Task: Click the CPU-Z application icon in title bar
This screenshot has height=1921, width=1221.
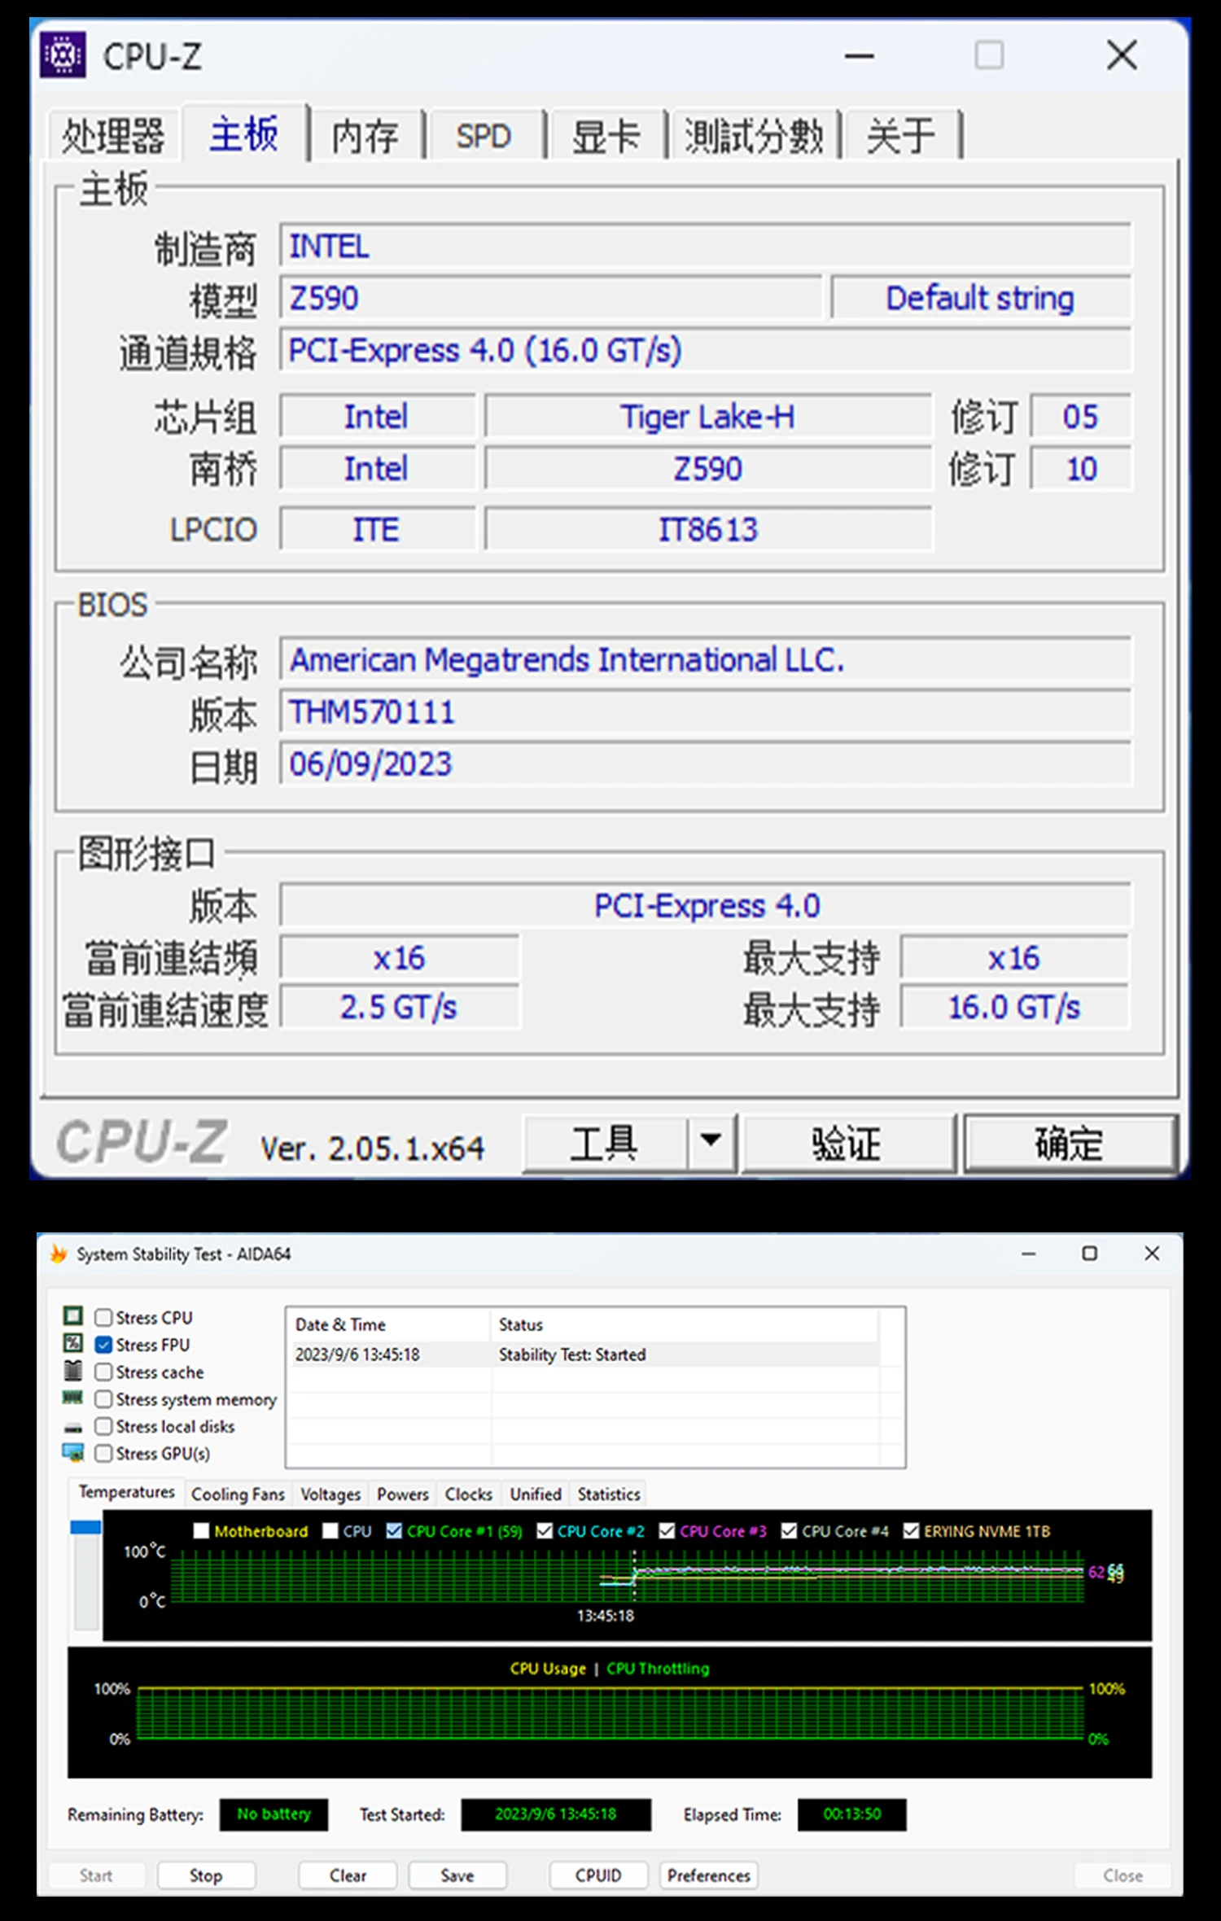Action: pos(63,55)
